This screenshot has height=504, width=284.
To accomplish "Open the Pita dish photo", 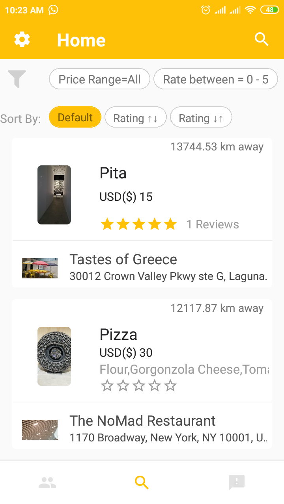I will click(54, 195).
